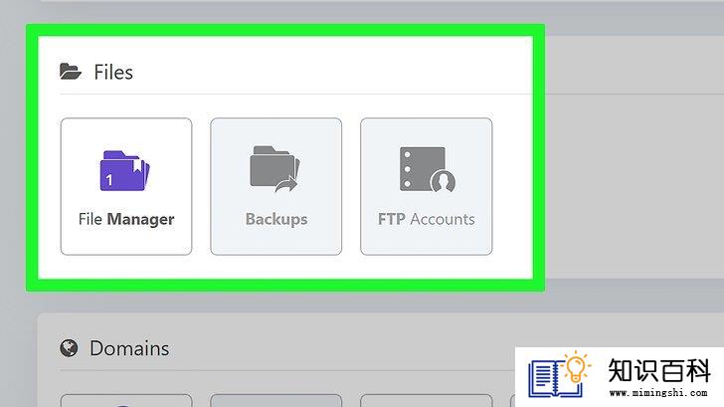Click the third card under Domains
This screenshot has width=724, height=407.
tap(427, 400)
